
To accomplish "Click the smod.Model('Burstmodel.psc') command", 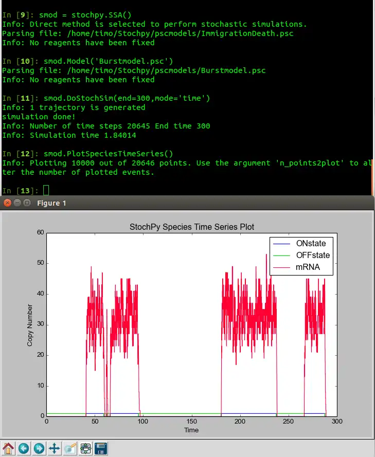I will pyautogui.click(x=108, y=61).
